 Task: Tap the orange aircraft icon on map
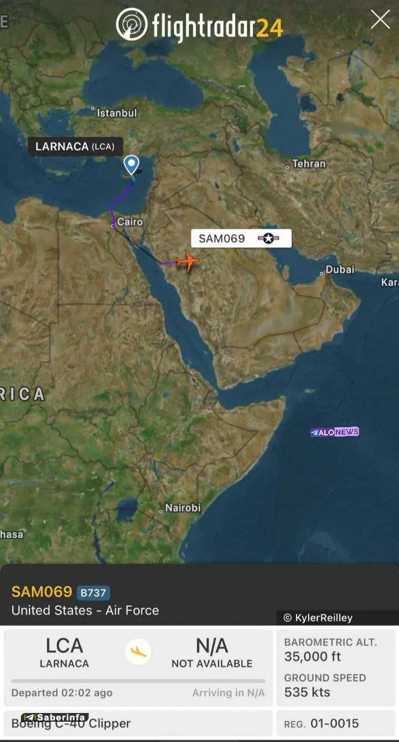[188, 261]
